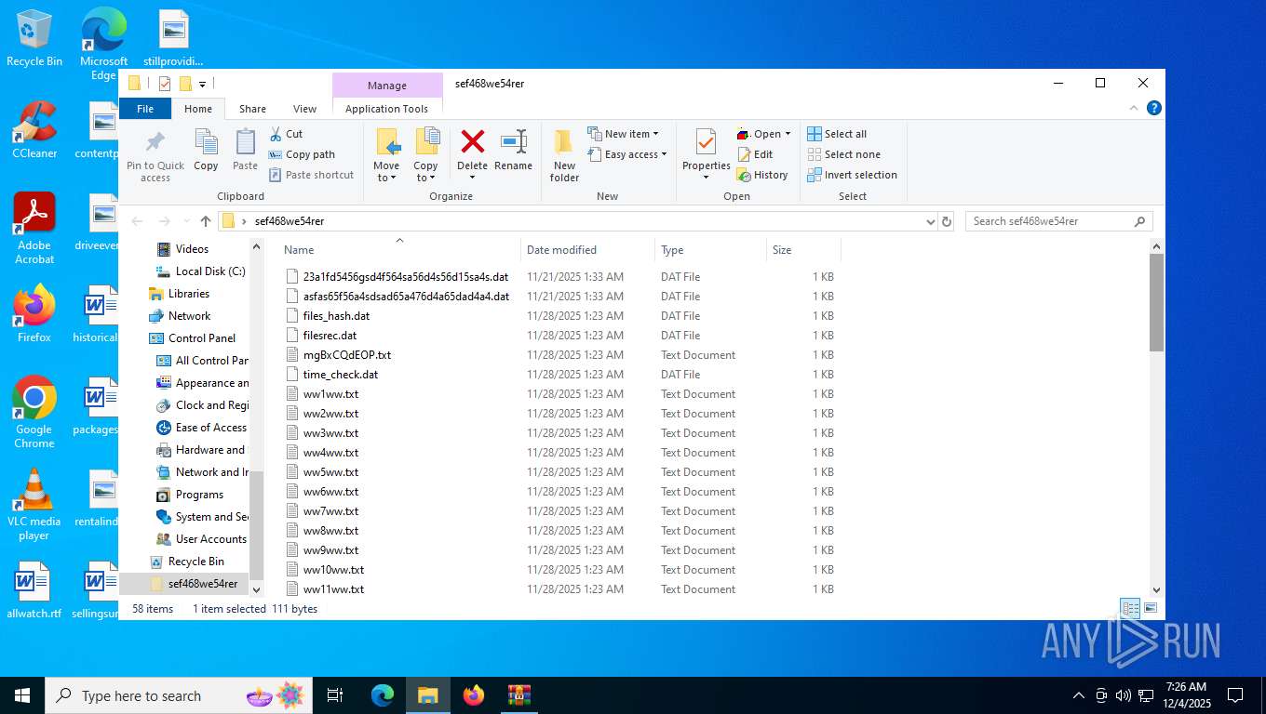
Task: Open the Application Tools tab
Action: click(386, 109)
